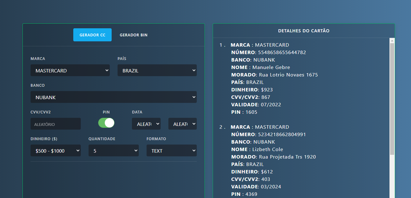Open the GERADOR BIN tab
The width and height of the screenshot is (411, 198).
133,35
